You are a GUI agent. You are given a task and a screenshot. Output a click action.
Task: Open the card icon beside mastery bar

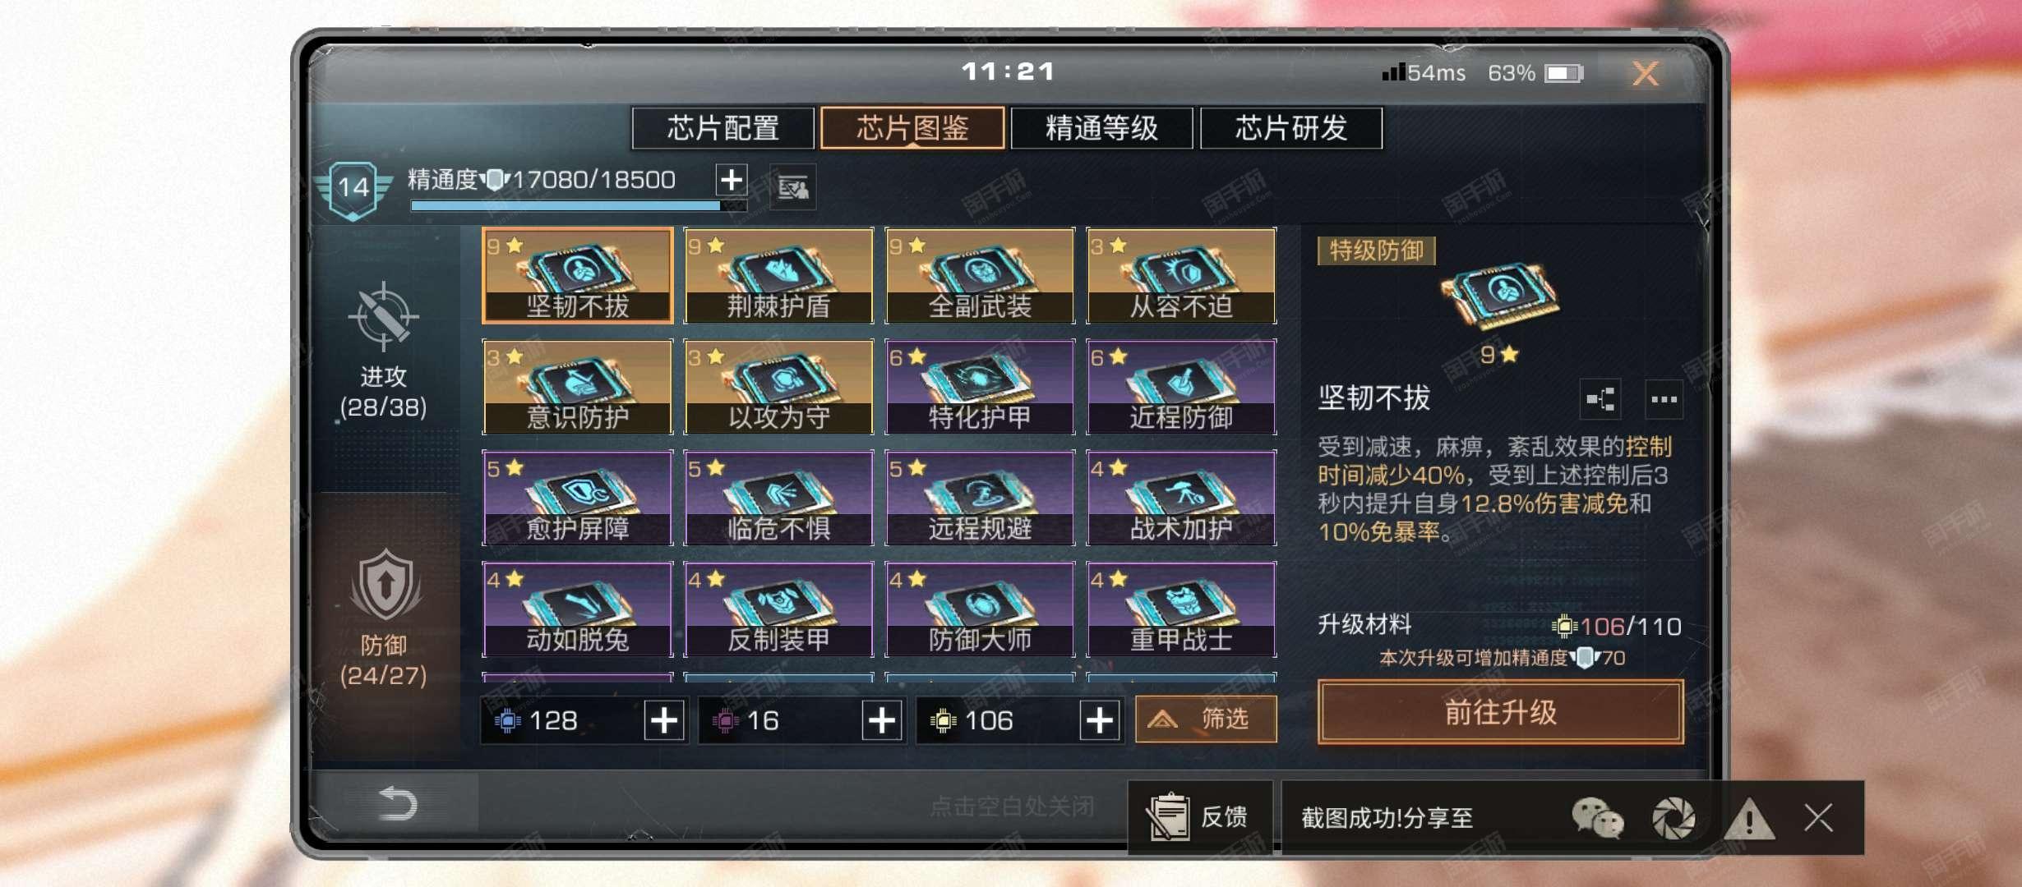pyautogui.click(x=793, y=187)
